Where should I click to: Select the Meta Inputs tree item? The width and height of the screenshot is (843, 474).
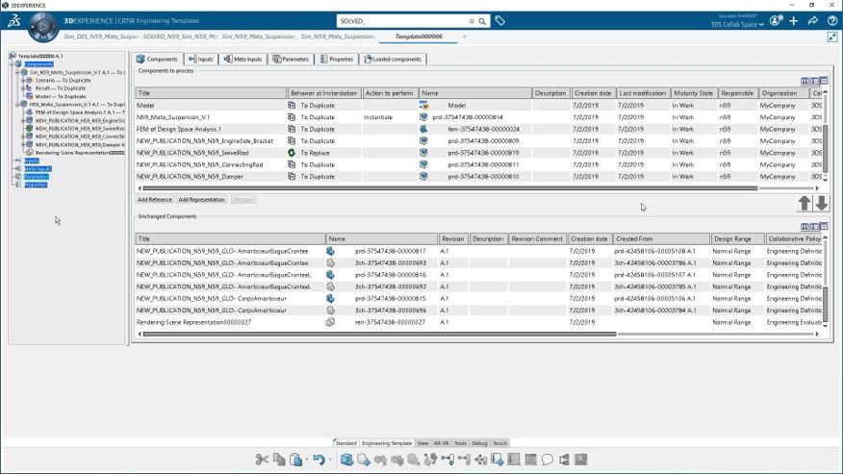point(38,169)
